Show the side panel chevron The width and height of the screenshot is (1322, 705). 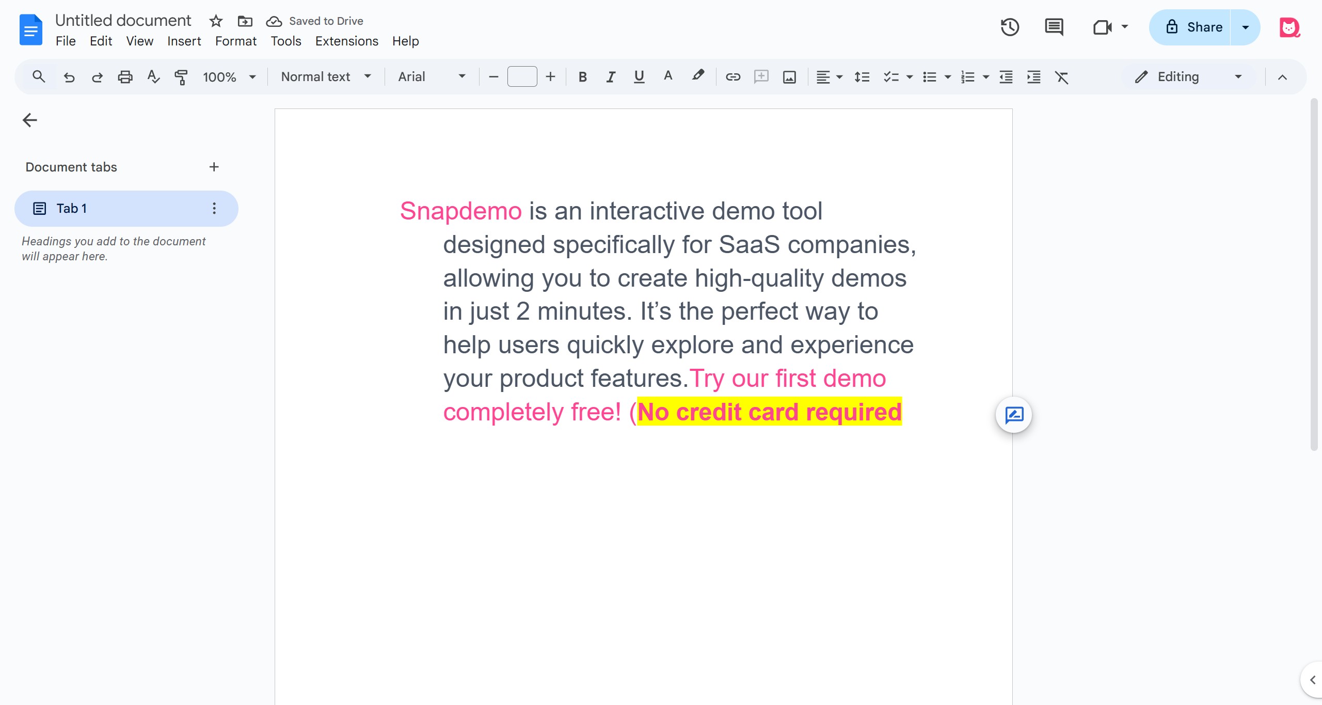[x=1313, y=680]
